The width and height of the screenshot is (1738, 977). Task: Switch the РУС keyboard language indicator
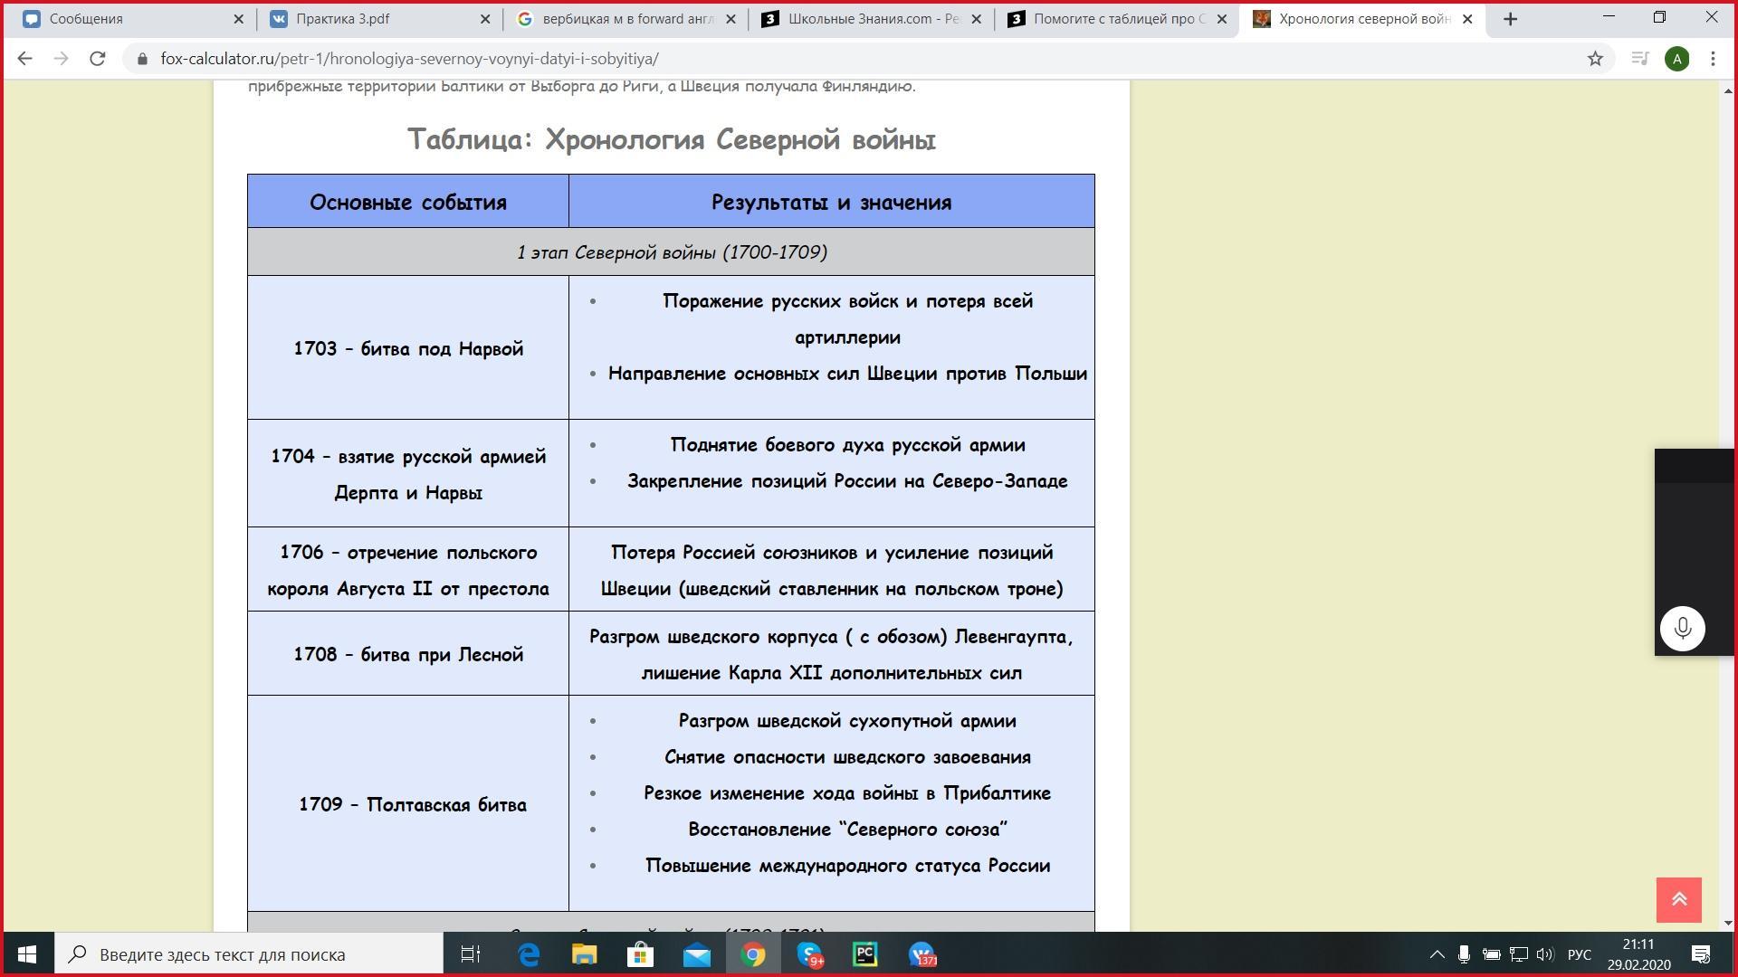pos(1579,954)
